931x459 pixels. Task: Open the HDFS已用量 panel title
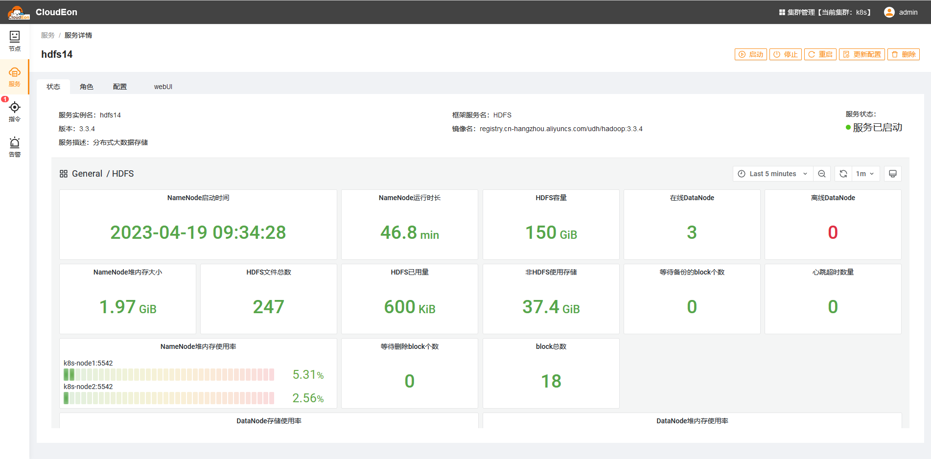[x=410, y=272]
